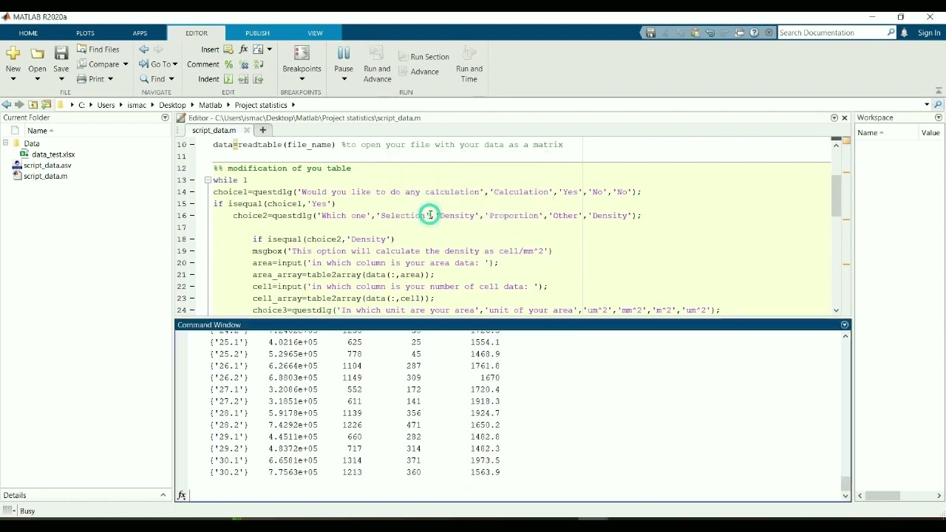946x532 pixels.
Task: Click Run and Time
Action: pos(469,64)
